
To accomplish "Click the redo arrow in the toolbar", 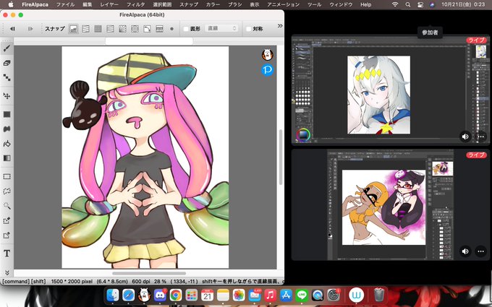I will [30, 29].
